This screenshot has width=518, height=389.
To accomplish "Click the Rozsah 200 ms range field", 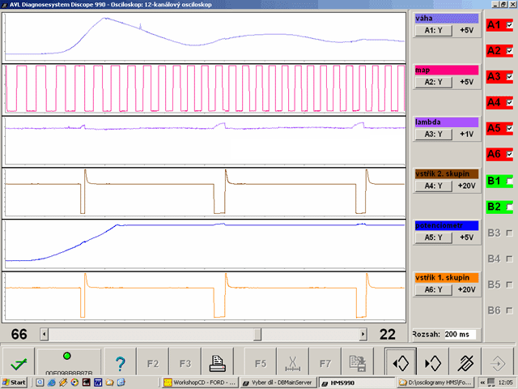I will pyautogui.click(x=460, y=335).
